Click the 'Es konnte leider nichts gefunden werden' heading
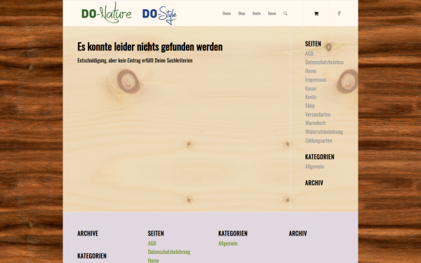 [150, 47]
